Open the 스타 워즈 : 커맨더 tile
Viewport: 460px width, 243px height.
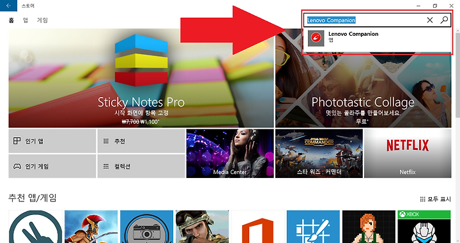[x=319, y=154]
